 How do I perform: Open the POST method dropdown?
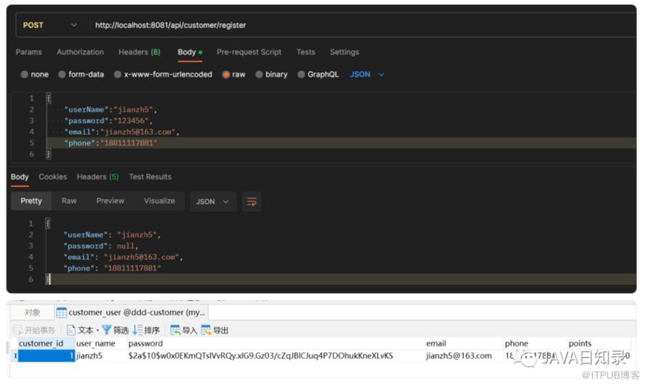(x=50, y=25)
